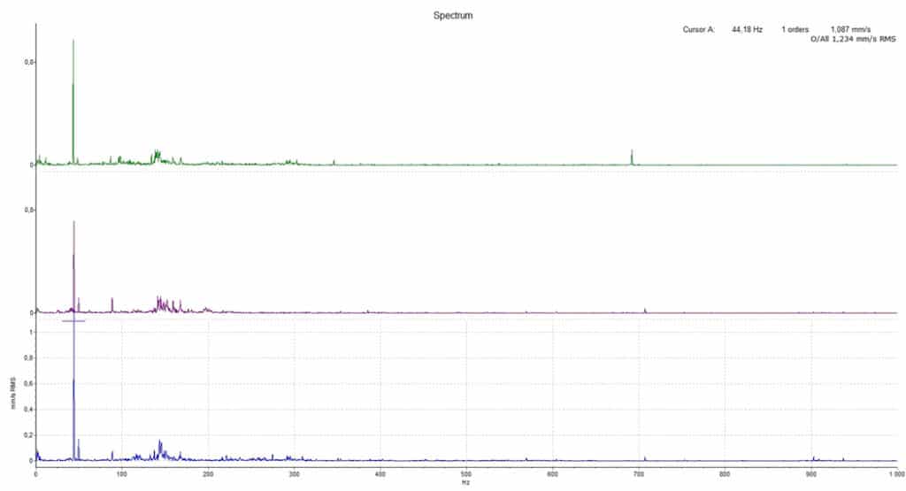Screen dimensions: 906x491
Task: Click the 44,18 Hz cursor frequency readout
Action: tap(747, 29)
